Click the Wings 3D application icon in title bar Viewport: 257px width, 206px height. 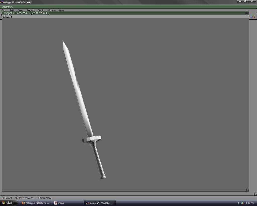coord(2,2)
